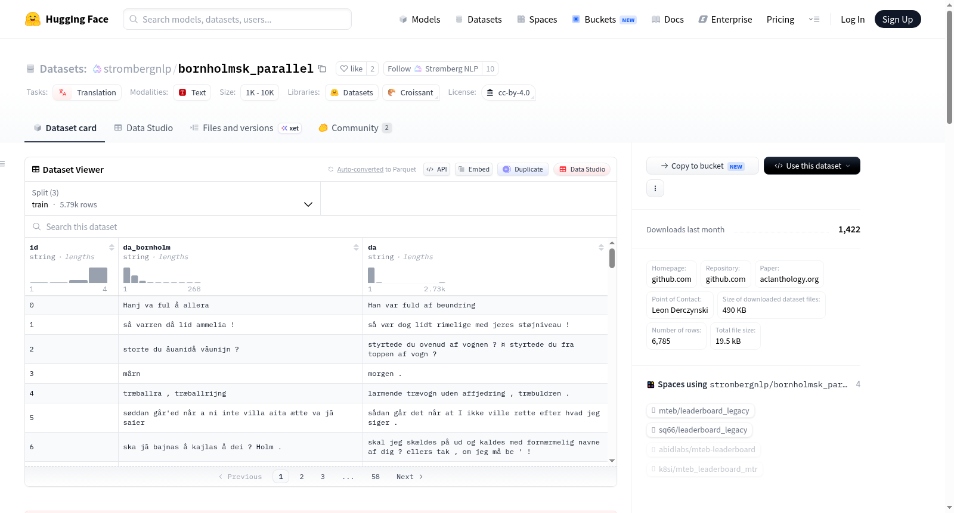Viewport: 954px width, 513px height.
Task: Open the Embed button
Action: [x=473, y=169]
